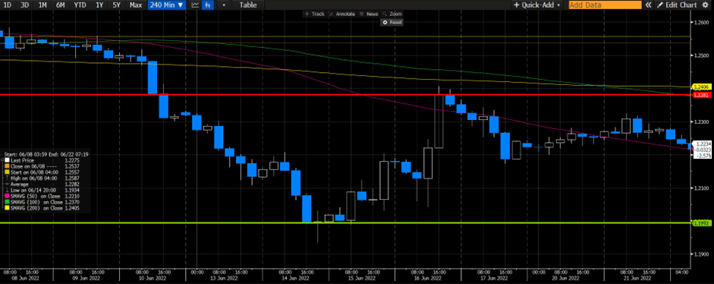Switch to the 1M range
714x284 pixels.
coord(42,5)
